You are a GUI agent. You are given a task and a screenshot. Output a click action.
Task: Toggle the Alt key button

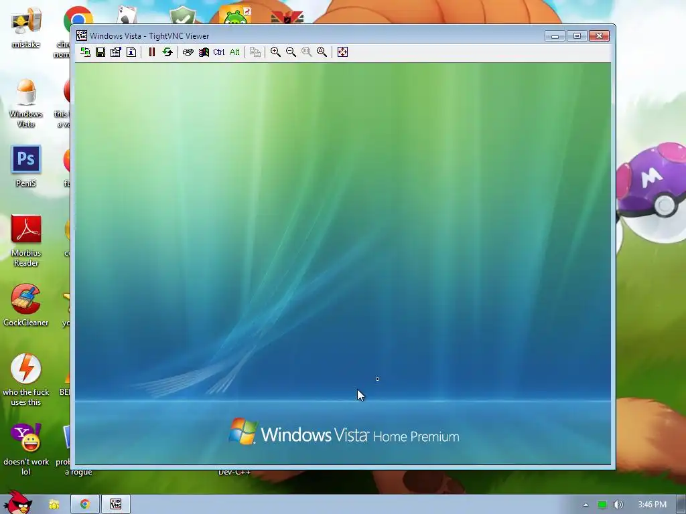coord(234,52)
